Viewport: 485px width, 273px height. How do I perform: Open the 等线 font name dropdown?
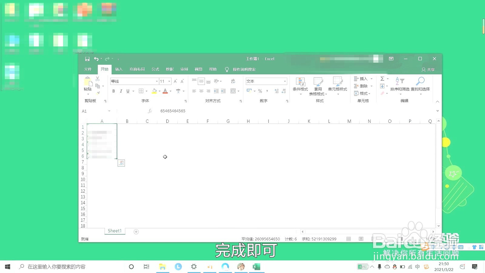(157, 81)
